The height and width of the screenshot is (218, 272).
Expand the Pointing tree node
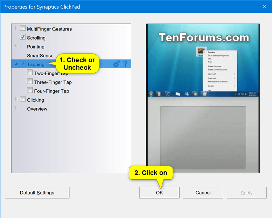pos(16,46)
